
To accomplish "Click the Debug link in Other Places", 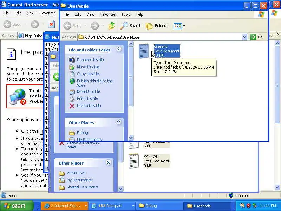I will coord(83,133).
